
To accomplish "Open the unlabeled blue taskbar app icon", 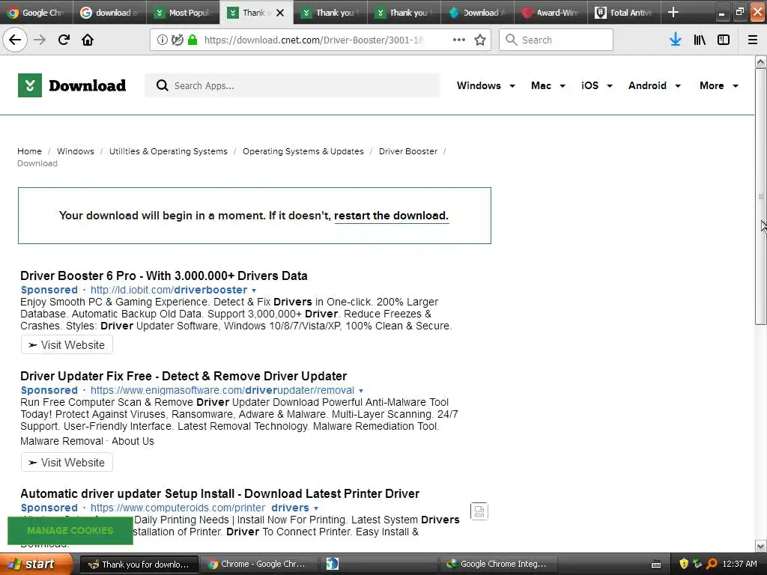I will pos(332,564).
